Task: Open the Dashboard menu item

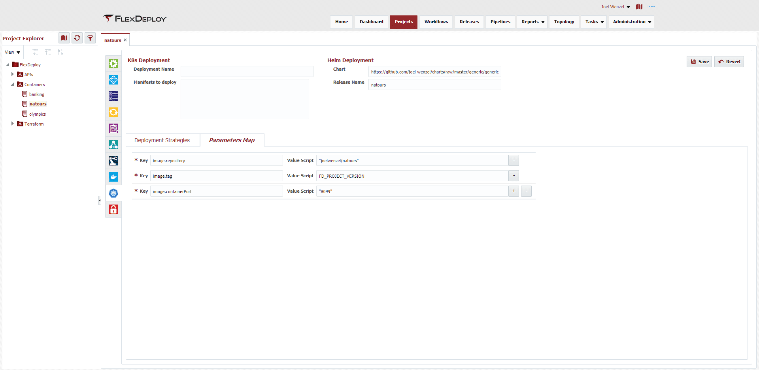Action: (371, 22)
